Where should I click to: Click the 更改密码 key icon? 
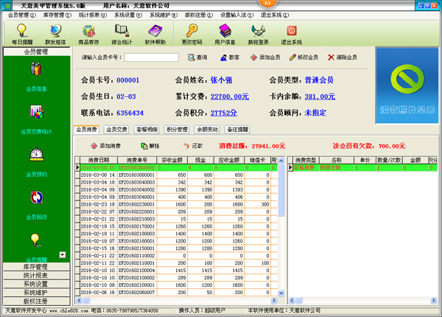click(192, 34)
